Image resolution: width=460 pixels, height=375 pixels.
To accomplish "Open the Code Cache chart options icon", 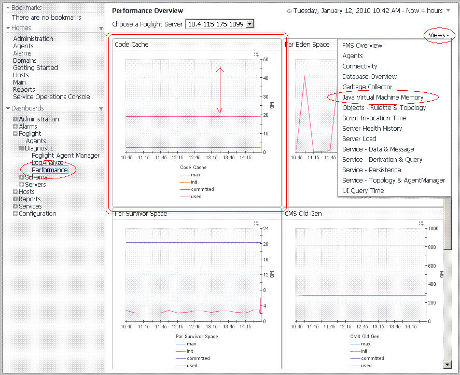I will [256, 53].
